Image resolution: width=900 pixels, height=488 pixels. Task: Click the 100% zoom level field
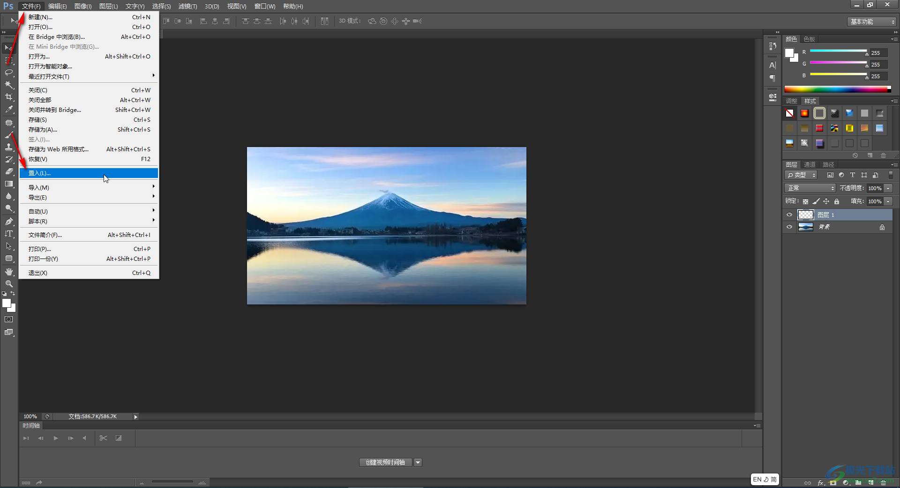pos(30,416)
